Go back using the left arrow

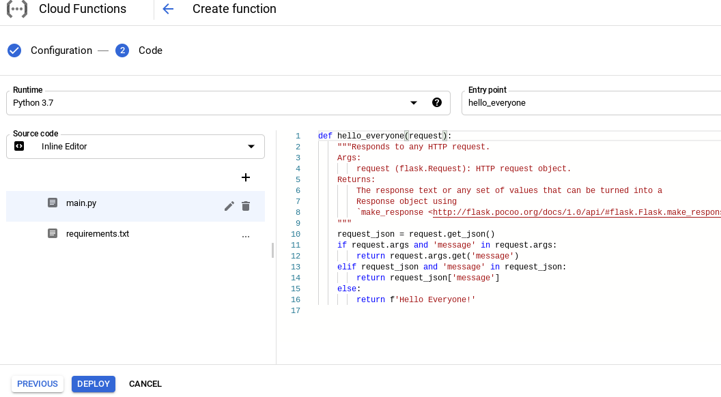click(x=168, y=9)
